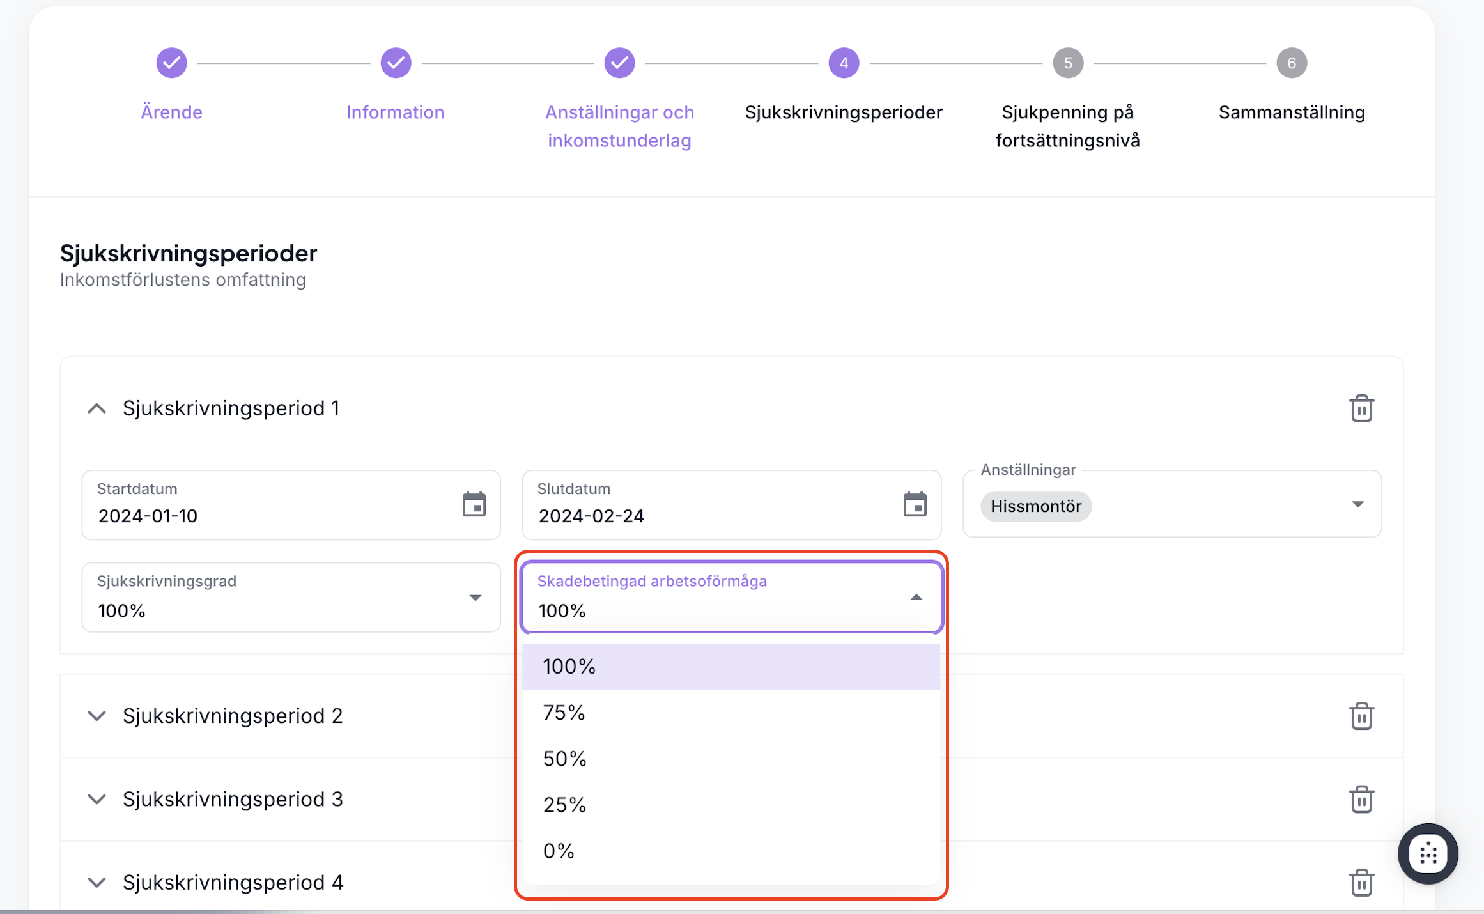Delete Sjukskrivningsperiod 1 with trash icon
The height and width of the screenshot is (914, 1484).
1361,408
